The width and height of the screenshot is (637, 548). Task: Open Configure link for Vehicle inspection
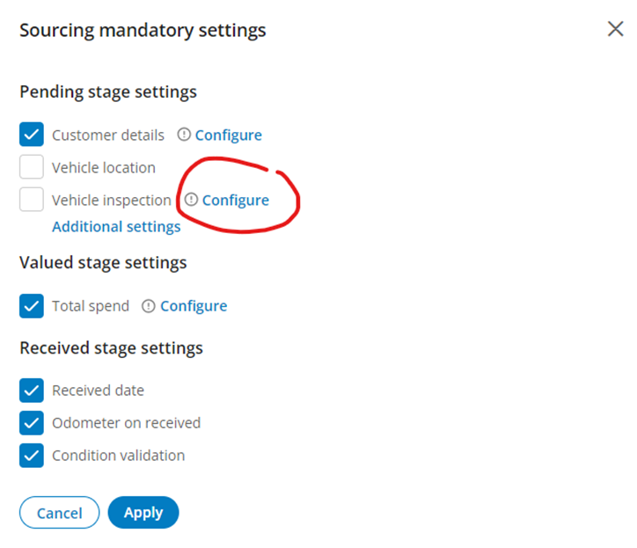point(236,200)
